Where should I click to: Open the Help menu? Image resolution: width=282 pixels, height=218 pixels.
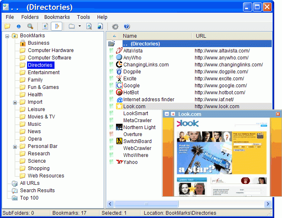(102, 17)
